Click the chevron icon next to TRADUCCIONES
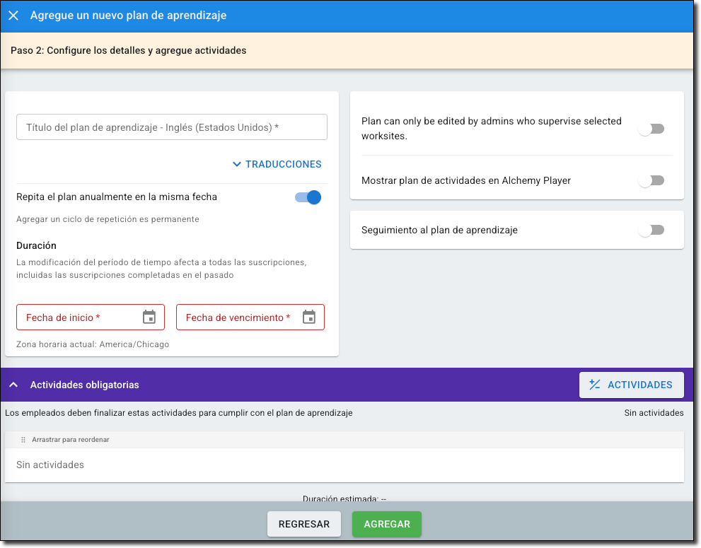Screen dimensions: 701x548 [x=237, y=165]
